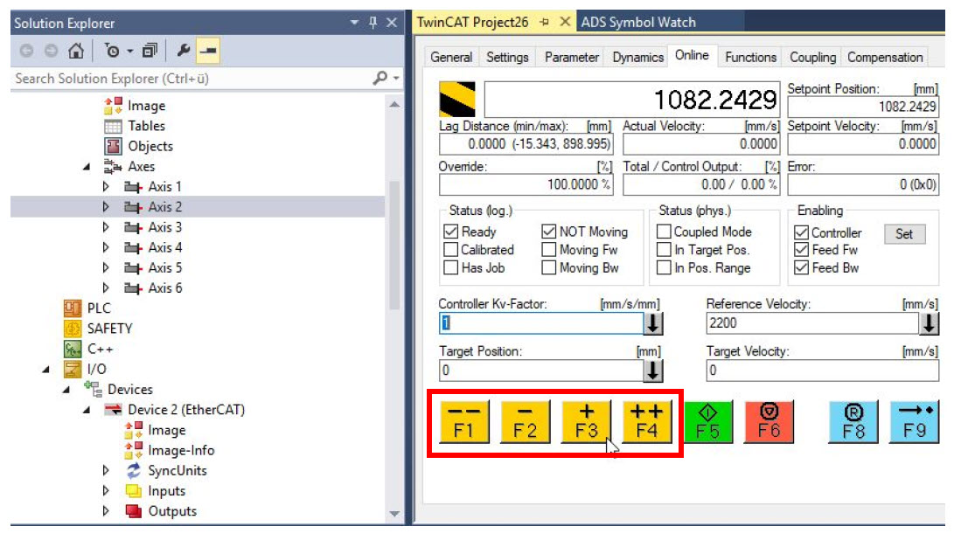This screenshot has height=547, width=954.
Task: Stop the axis with red F6 button
Action: coord(769,421)
